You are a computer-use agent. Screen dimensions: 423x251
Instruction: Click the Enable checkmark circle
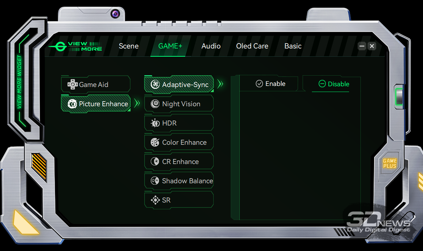tap(259, 84)
